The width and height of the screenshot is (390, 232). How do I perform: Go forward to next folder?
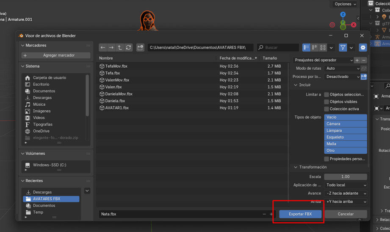point(111,47)
